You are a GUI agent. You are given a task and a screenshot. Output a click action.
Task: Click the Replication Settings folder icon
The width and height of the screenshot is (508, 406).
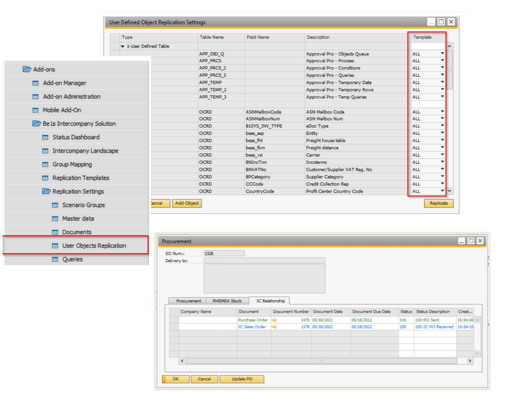(x=46, y=191)
